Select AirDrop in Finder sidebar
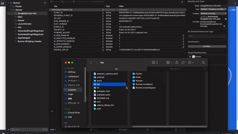Screen dimensions: 238x134 point(71,72)
